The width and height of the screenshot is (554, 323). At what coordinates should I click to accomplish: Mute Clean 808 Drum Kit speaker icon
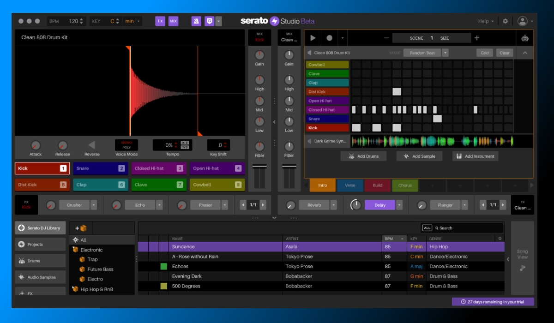point(310,53)
